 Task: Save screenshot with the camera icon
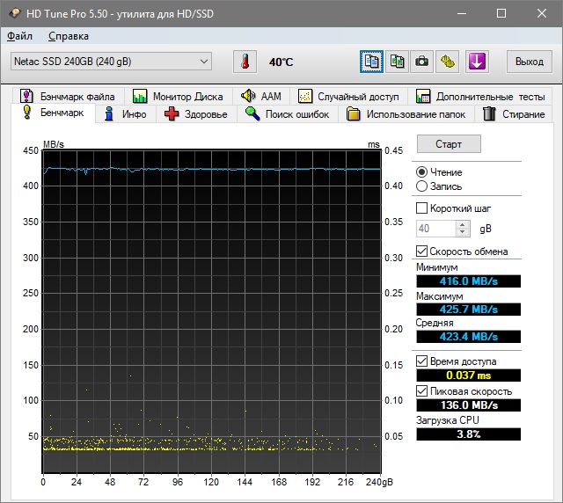tap(422, 62)
